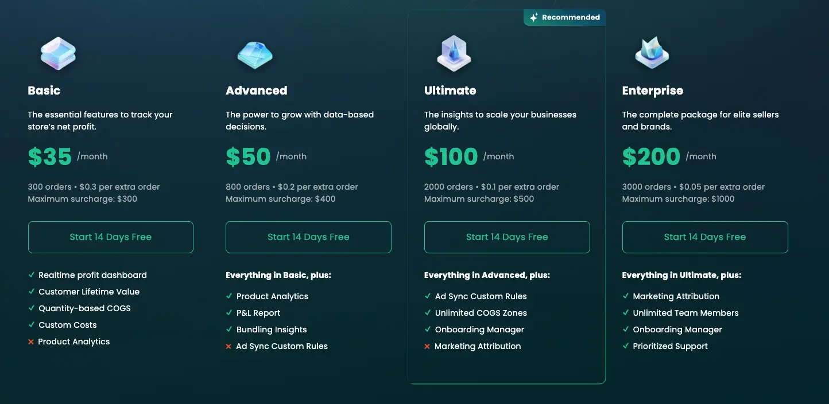Click the P&L Report feature text
This screenshot has height=404, width=829.
(258, 313)
